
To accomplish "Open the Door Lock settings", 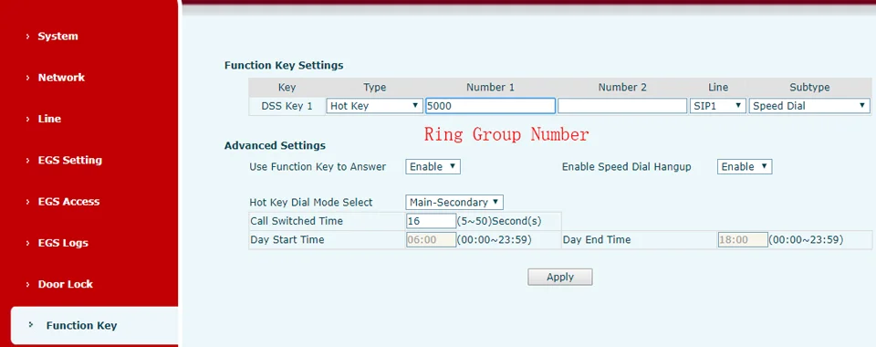I will pyautogui.click(x=65, y=284).
